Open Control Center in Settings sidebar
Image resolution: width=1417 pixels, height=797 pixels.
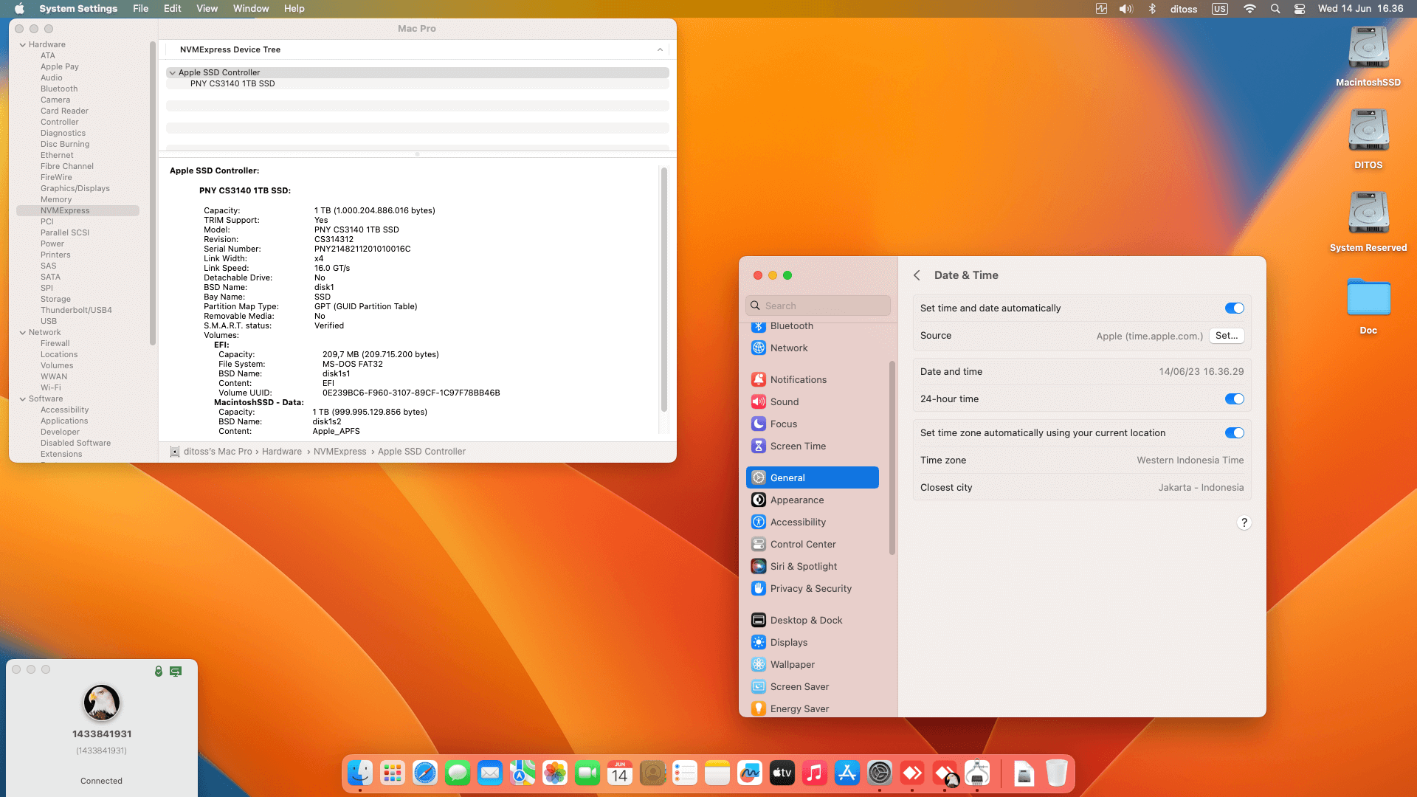tap(813, 545)
